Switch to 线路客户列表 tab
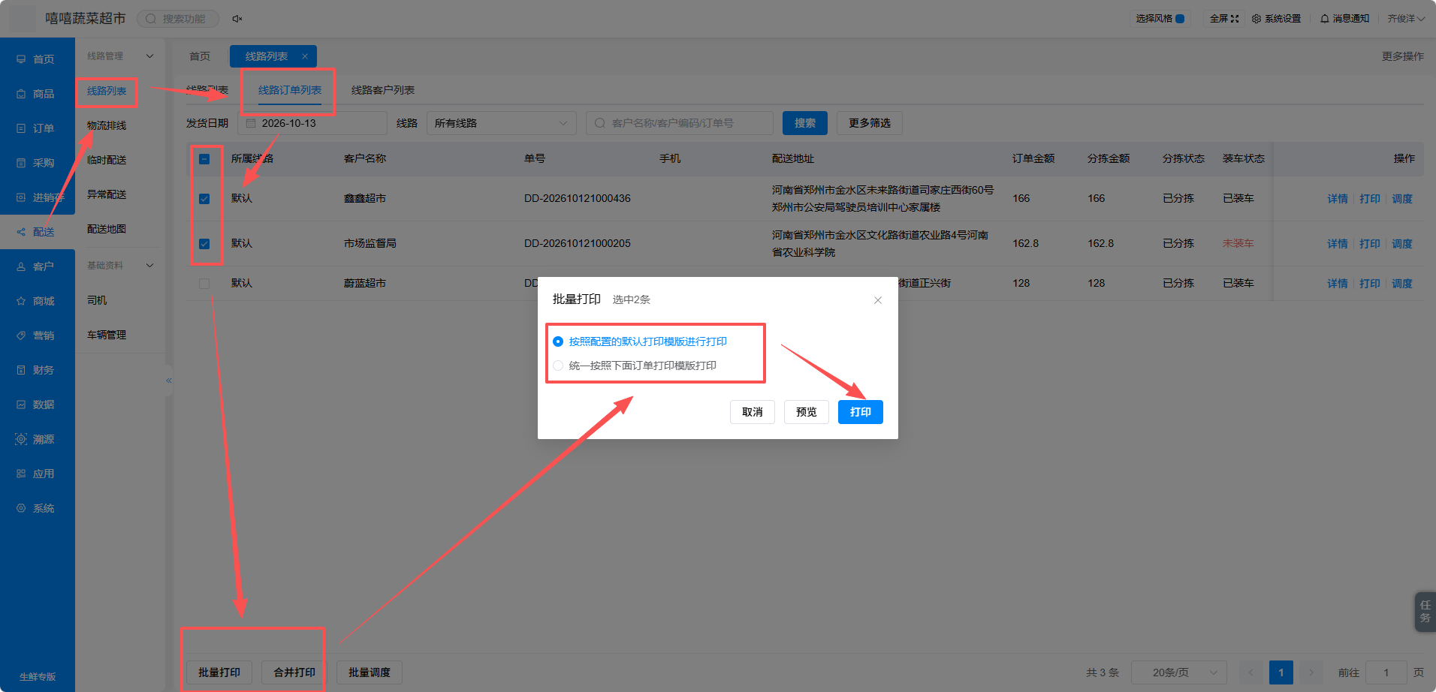The width and height of the screenshot is (1436, 692). [383, 90]
